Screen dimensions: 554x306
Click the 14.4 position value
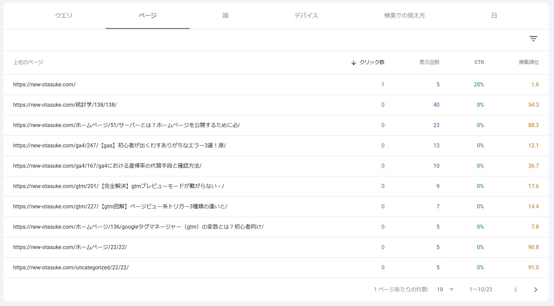coord(533,207)
